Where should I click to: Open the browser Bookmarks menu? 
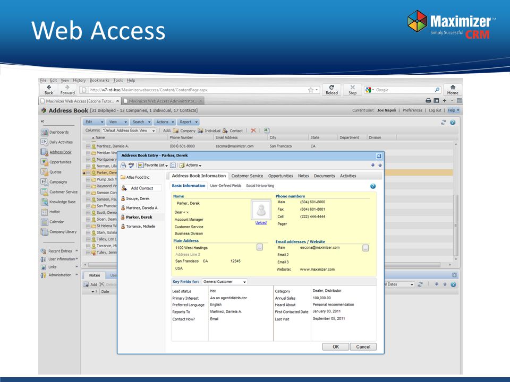[x=99, y=80]
